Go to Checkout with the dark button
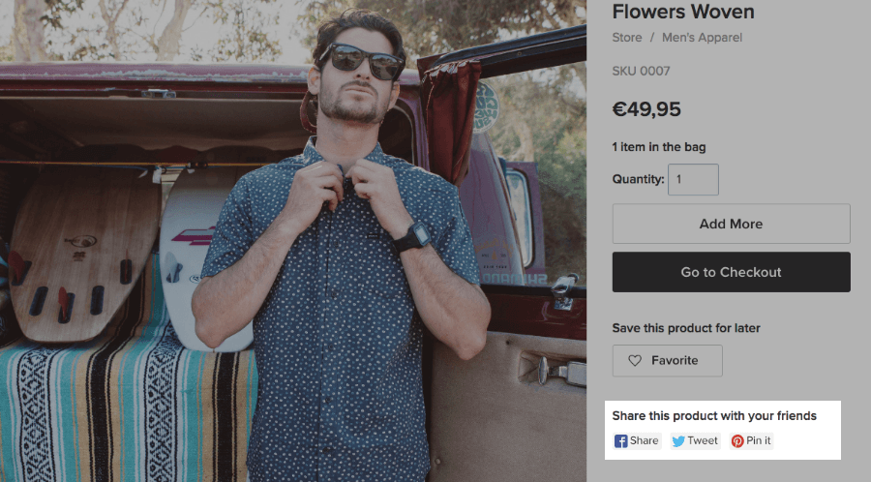 coord(731,272)
